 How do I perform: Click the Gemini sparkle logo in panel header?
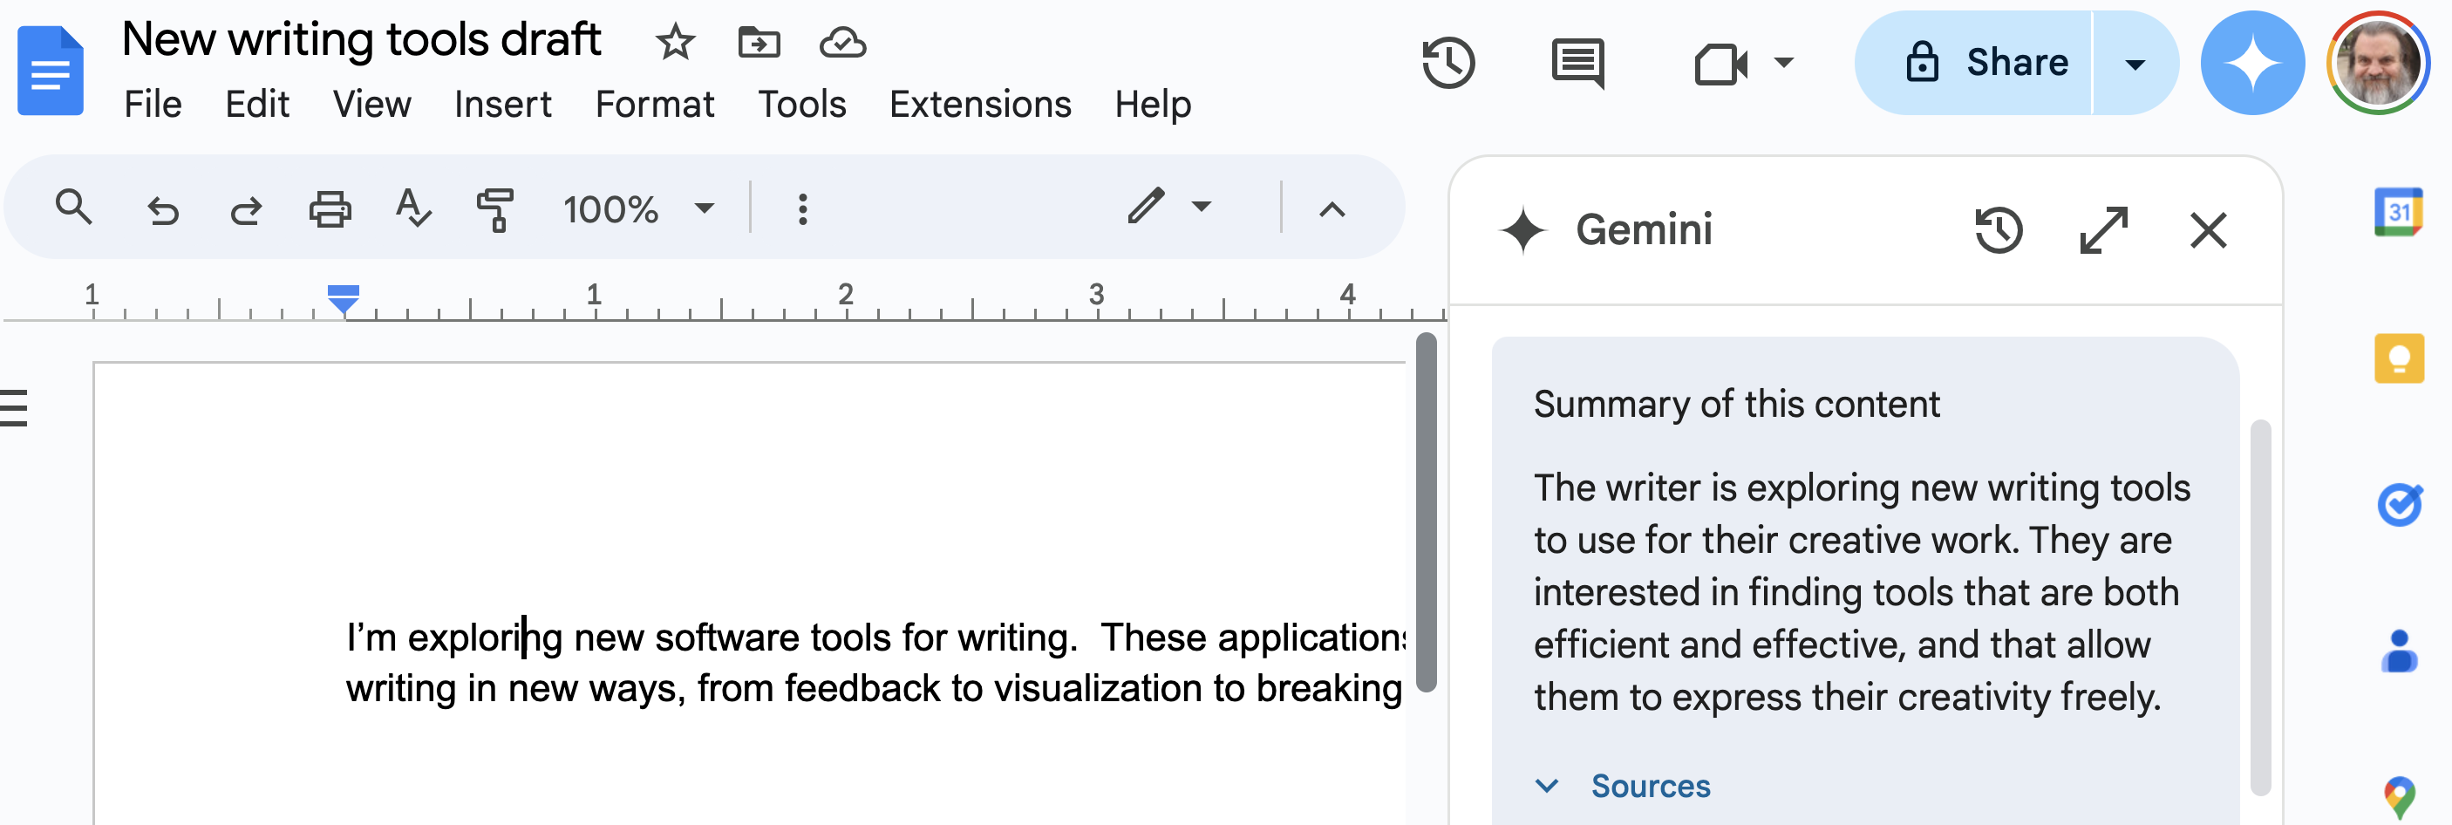click(x=1523, y=230)
